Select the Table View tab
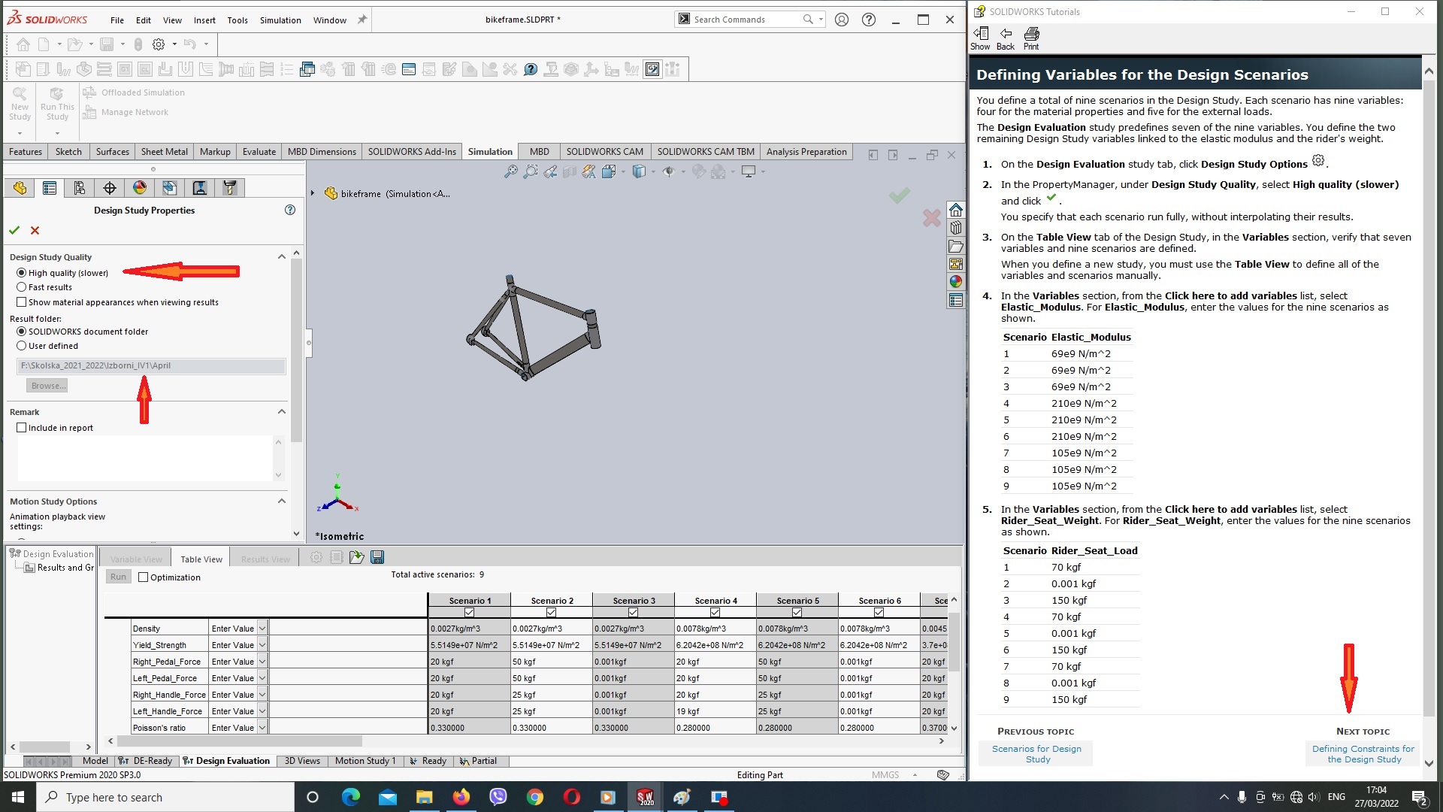 coord(201,559)
